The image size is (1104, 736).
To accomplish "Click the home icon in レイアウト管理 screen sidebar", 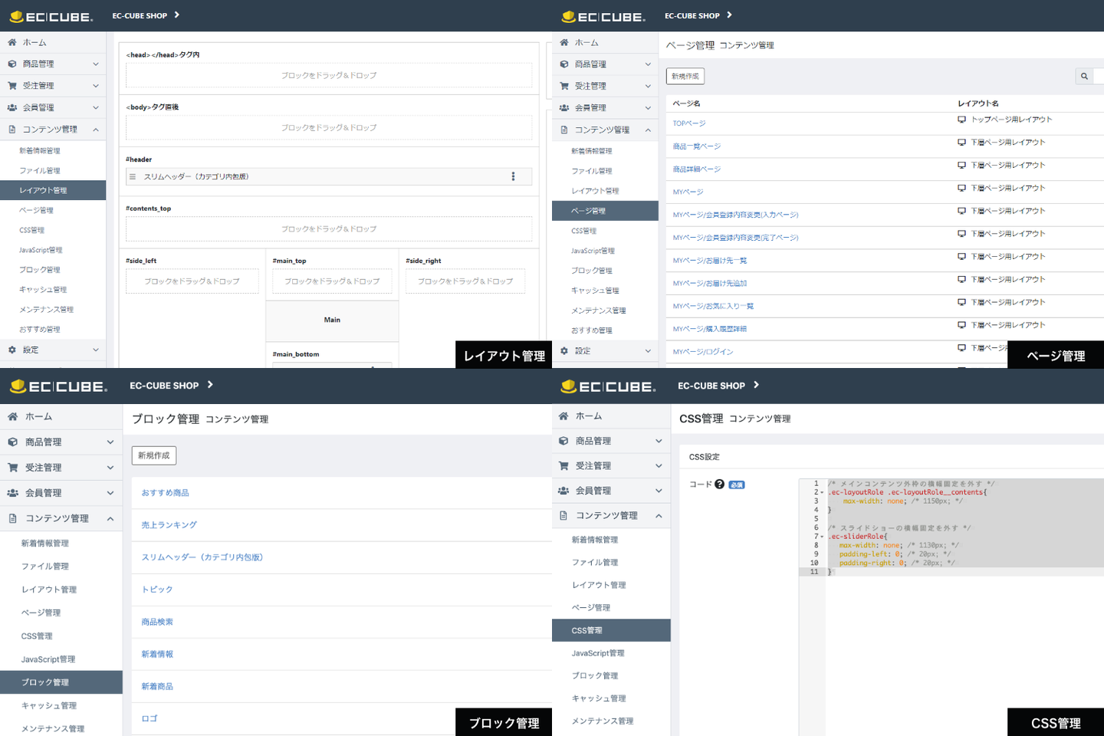I will [x=12, y=42].
